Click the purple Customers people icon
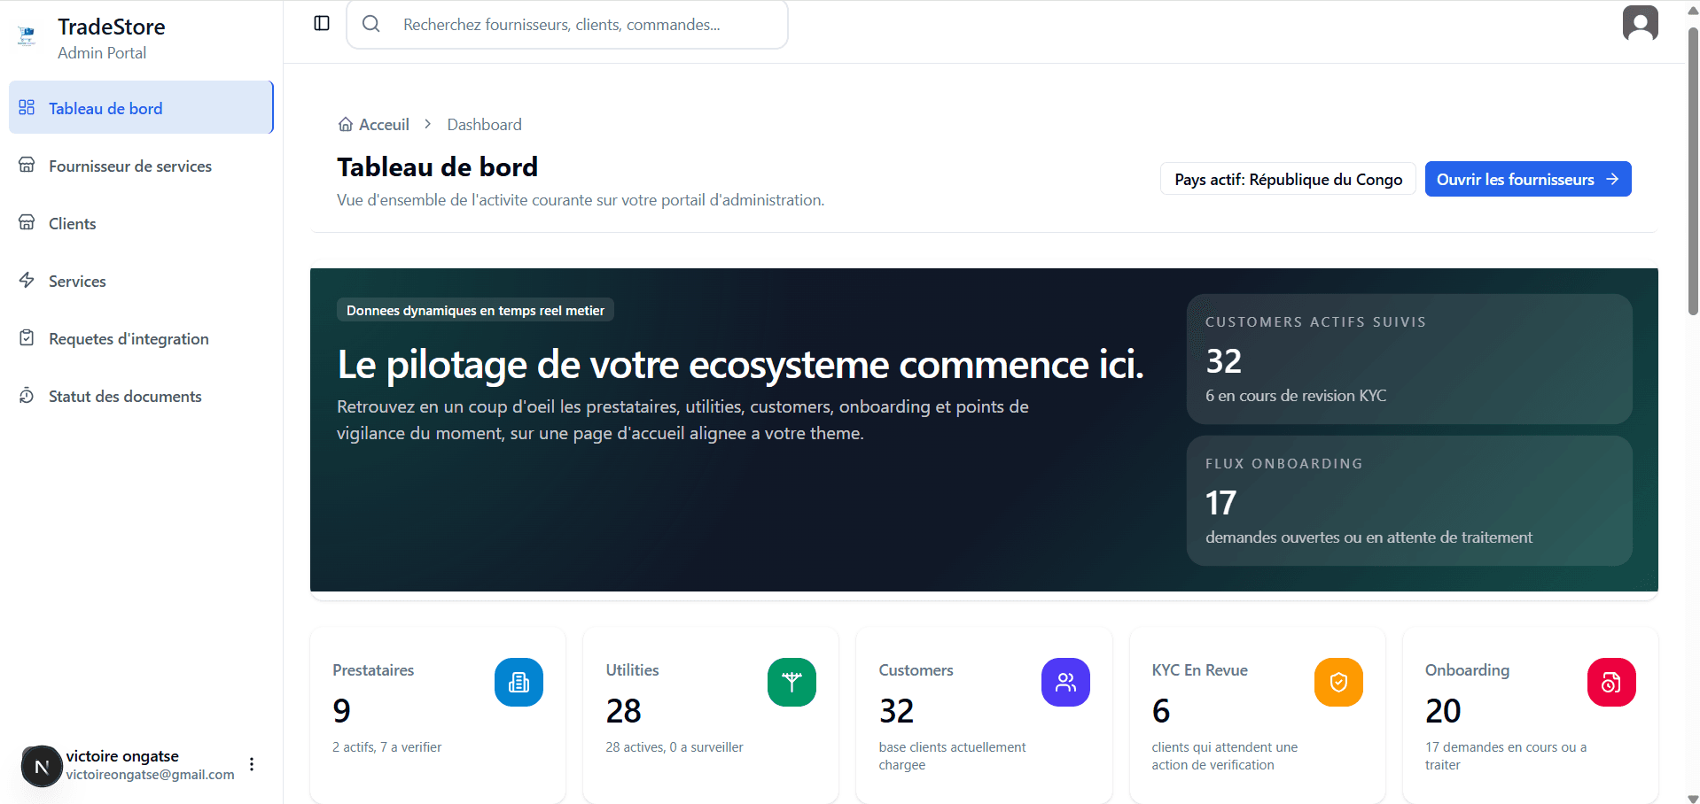Viewport: 1700px width, 804px height. 1065,682
